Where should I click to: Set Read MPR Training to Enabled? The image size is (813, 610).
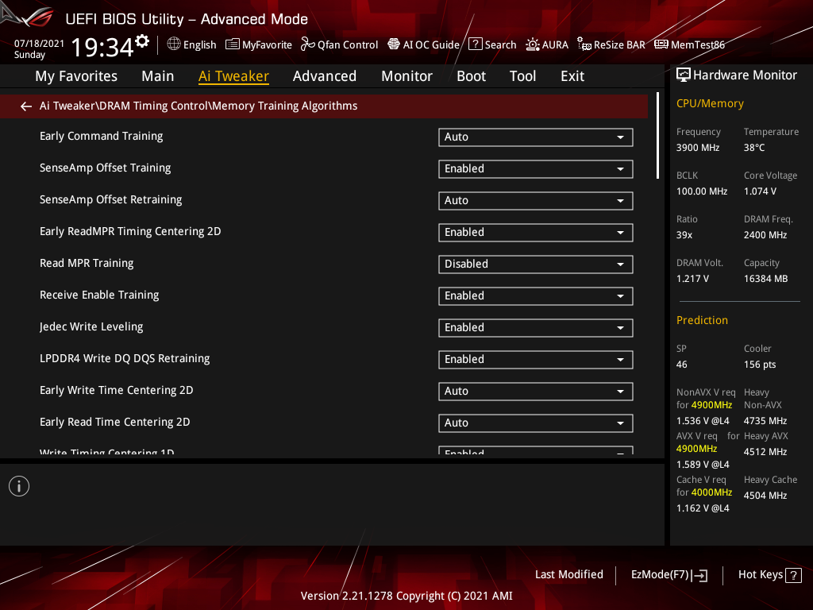(x=535, y=264)
